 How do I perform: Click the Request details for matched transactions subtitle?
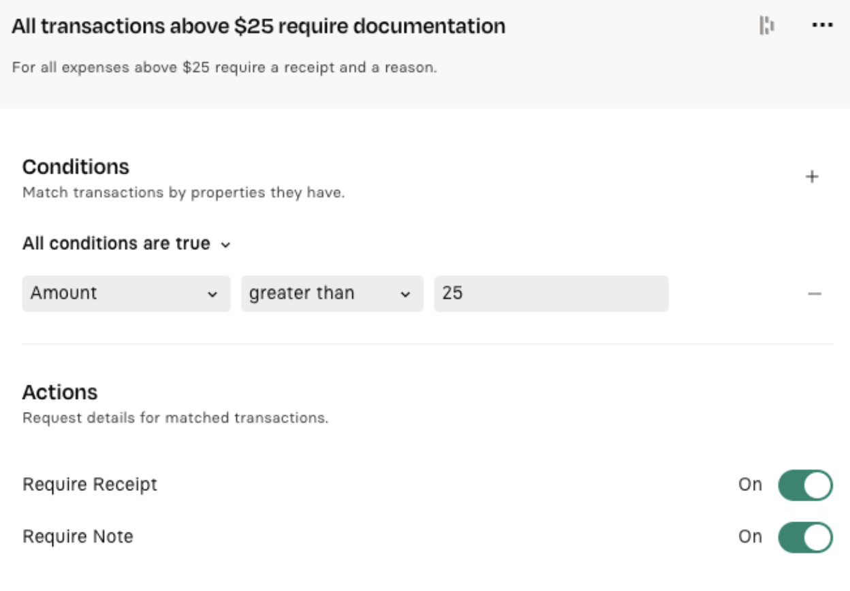point(176,417)
